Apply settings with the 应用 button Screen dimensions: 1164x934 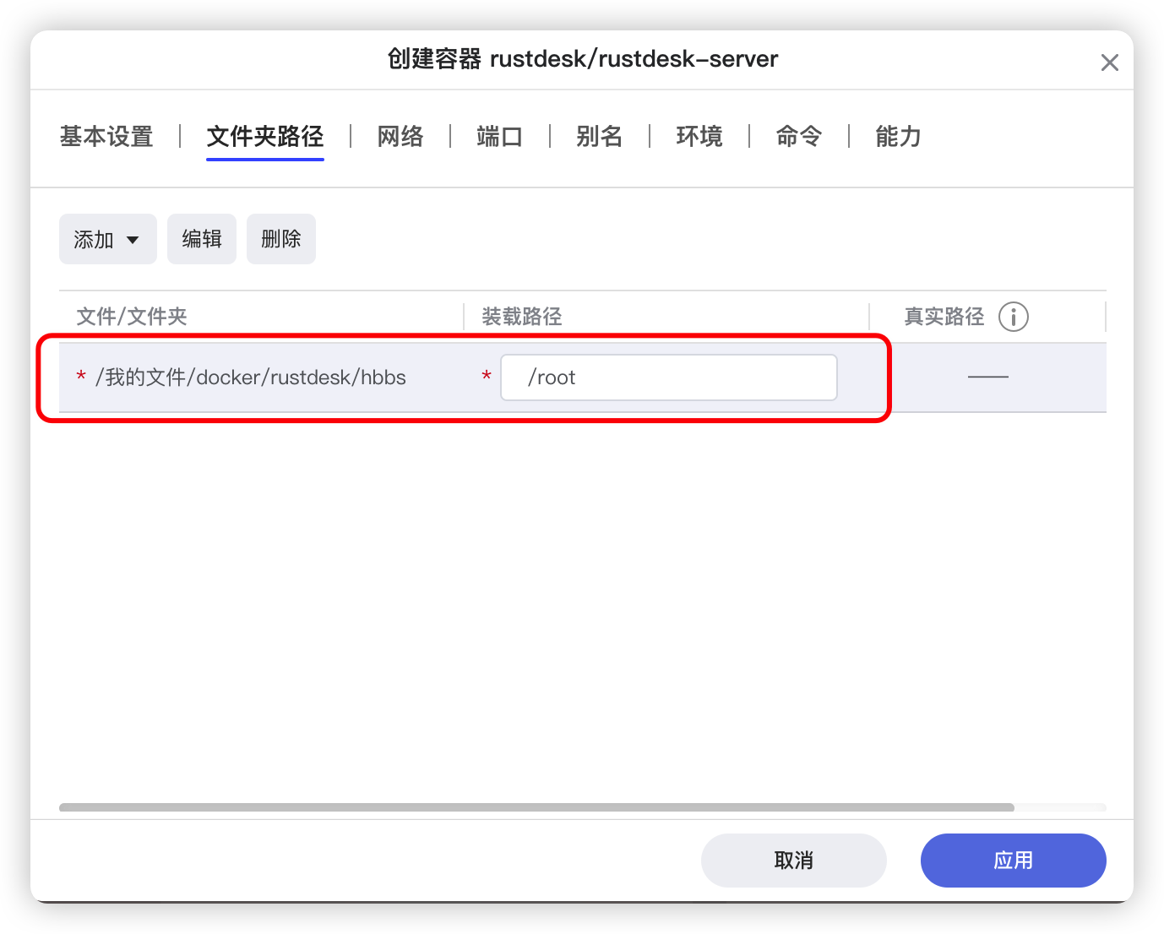[1013, 860]
